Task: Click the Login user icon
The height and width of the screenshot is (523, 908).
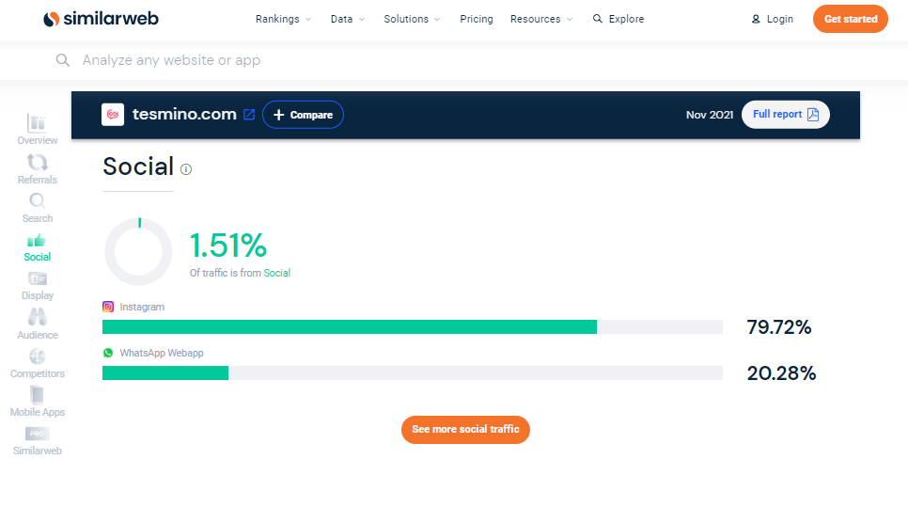Action: click(x=756, y=19)
